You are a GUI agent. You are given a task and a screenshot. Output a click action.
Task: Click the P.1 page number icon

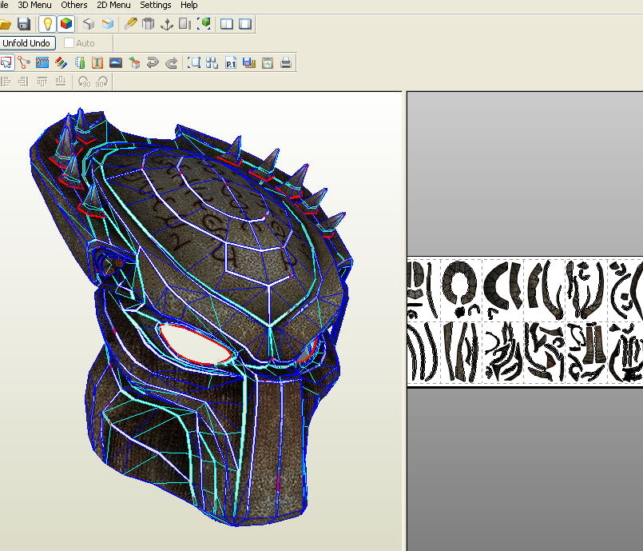point(231,63)
